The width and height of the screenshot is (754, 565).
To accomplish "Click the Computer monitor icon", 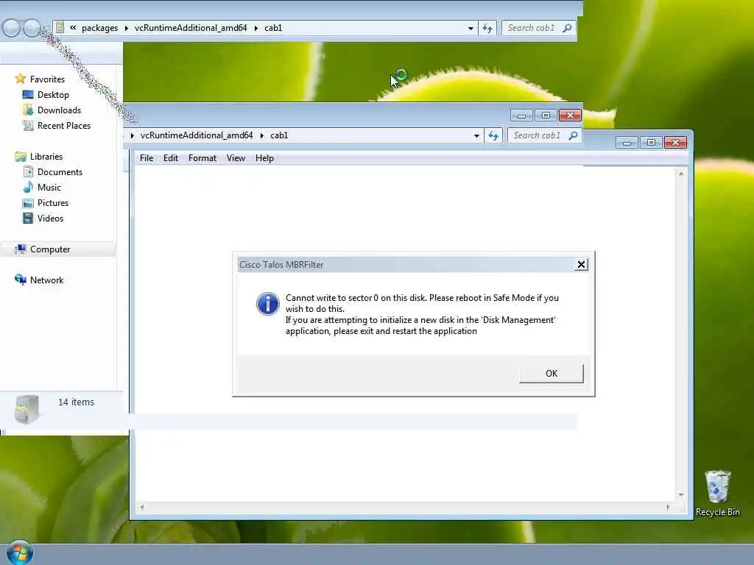I will click(x=20, y=249).
